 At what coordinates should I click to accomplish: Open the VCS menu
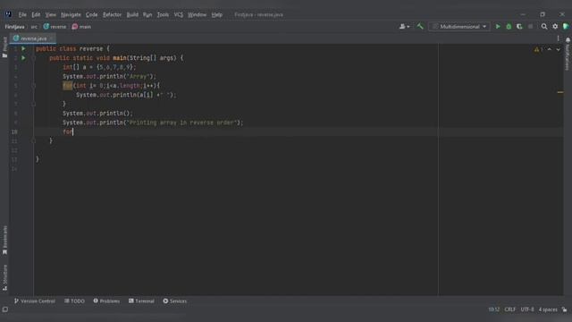point(179,14)
